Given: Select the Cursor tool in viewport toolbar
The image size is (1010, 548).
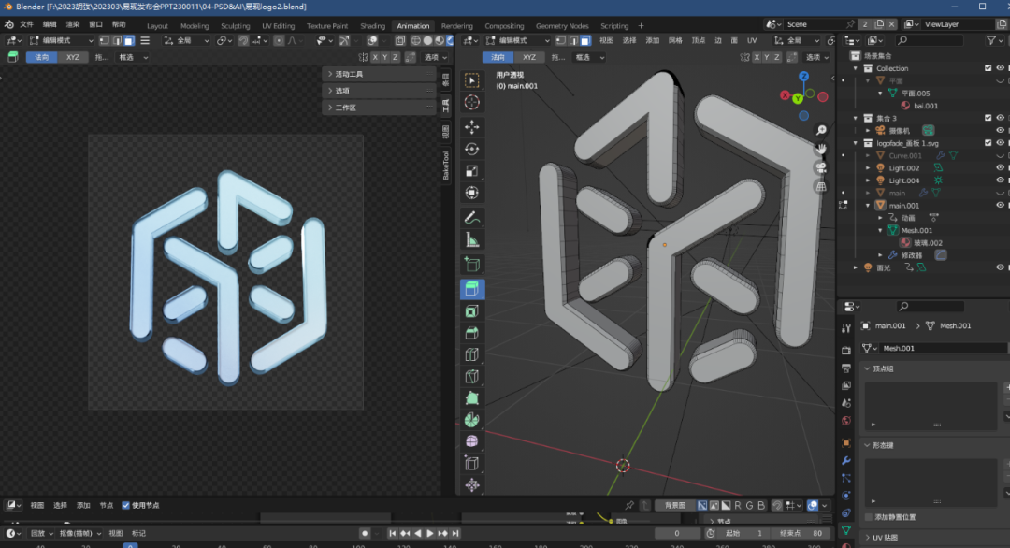Looking at the screenshot, I should coord(472,102).
